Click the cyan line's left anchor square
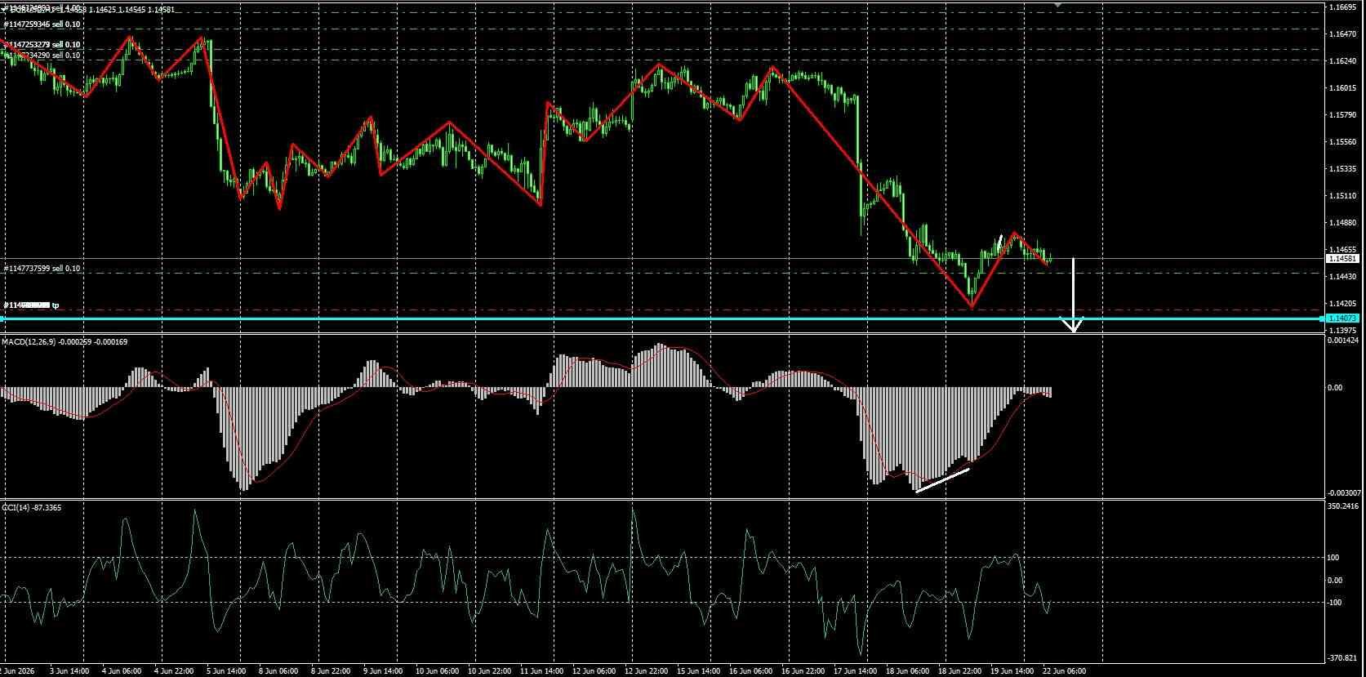Screen dimensions: 1366x677 (2, 318)
